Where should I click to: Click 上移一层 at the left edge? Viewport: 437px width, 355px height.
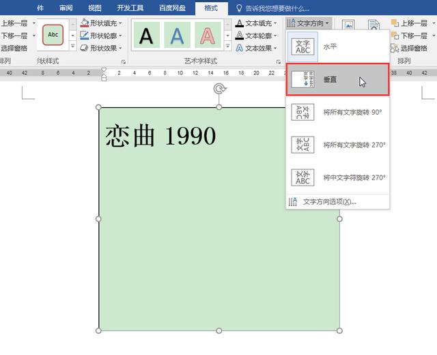point(14,23)
